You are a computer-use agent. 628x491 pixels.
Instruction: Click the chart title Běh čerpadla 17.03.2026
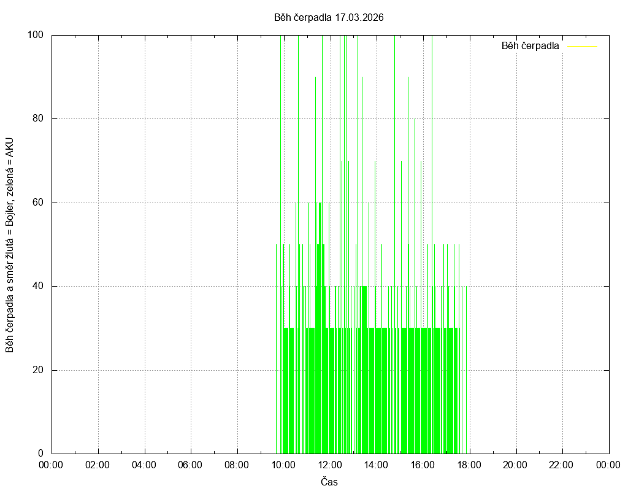pyautogui.click(x=329, y=17)
